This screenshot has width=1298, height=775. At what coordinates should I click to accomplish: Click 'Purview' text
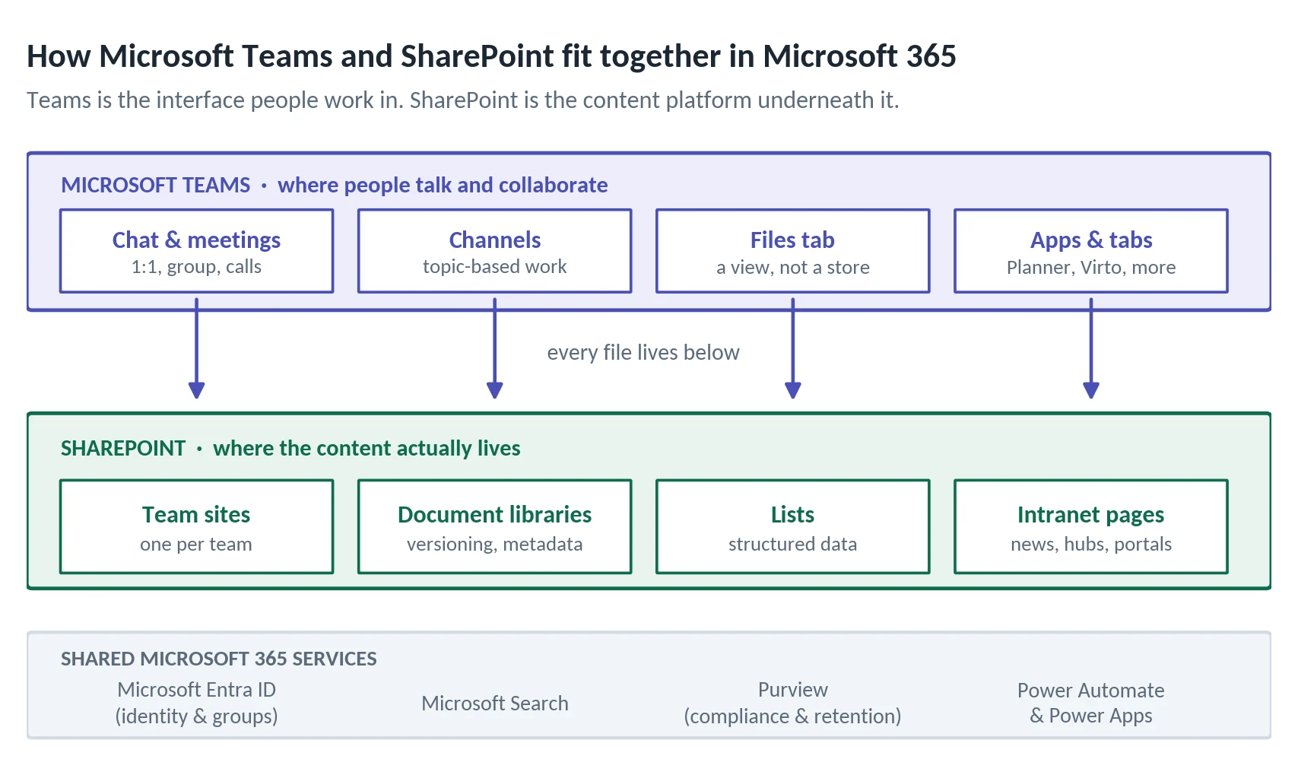[x=792, y=690]
